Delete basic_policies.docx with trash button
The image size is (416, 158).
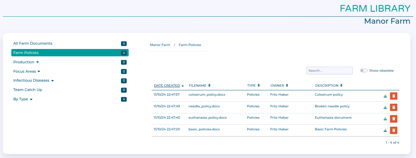[x=394, y=130]
